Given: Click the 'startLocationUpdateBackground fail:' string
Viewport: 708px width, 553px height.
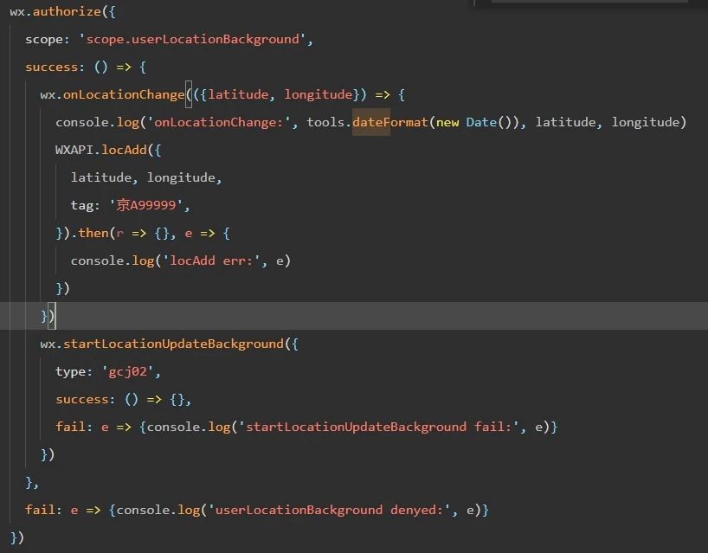Looking at the screenshot, I should [378, 427].
